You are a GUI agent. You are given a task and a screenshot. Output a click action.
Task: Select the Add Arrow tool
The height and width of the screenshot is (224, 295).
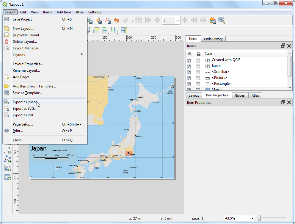pyautogui.click(x=7, y=151)
